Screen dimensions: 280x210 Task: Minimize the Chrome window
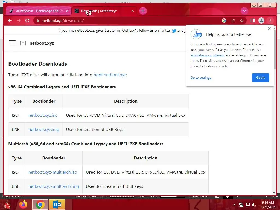click(254, 5)
